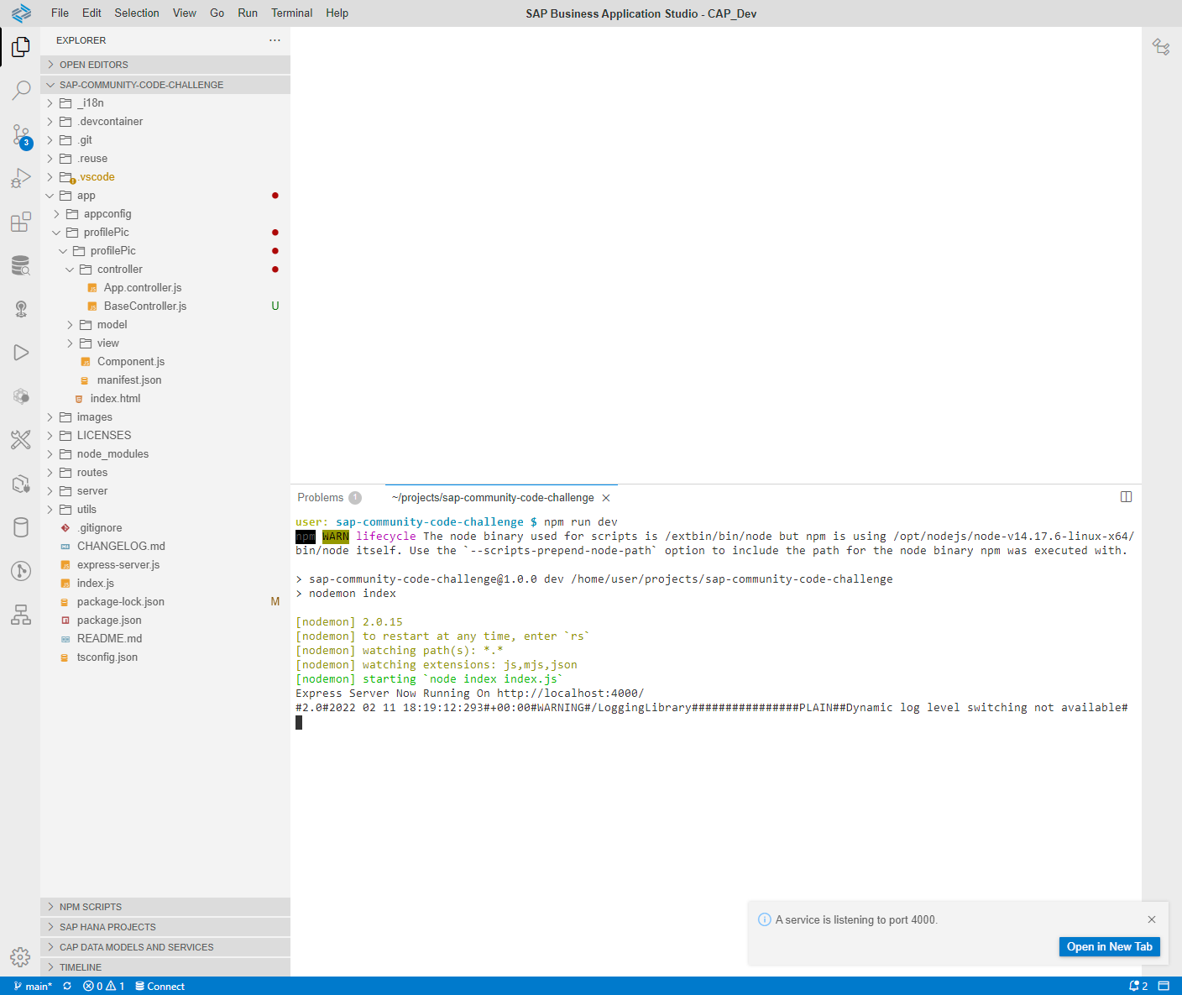
Task: Open the View menu
Action: click(185, 13)
